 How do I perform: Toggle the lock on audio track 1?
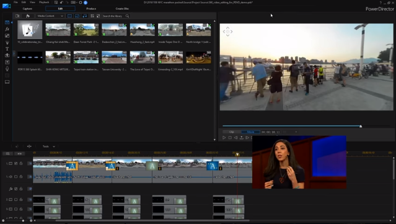[21, 176]
